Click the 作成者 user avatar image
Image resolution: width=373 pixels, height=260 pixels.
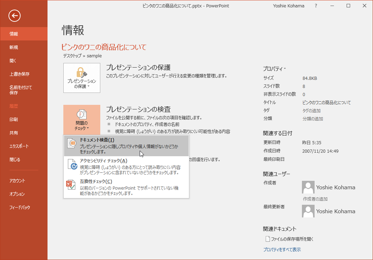click(x=308, y=187)
